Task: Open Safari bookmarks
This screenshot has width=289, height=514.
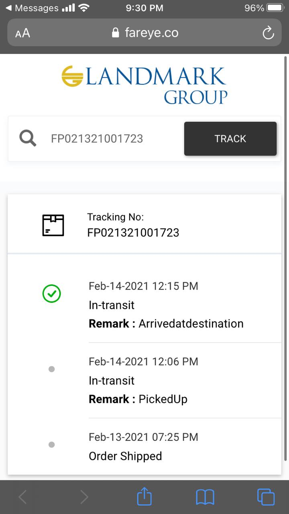Action: pyautogui.click(x=205, y=497)
